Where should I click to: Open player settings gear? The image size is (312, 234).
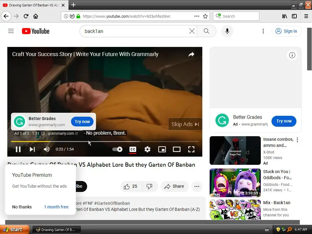tap(147, 149)
